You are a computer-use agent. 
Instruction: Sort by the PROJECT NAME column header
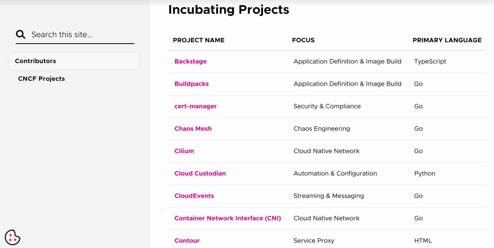point(199,40)
